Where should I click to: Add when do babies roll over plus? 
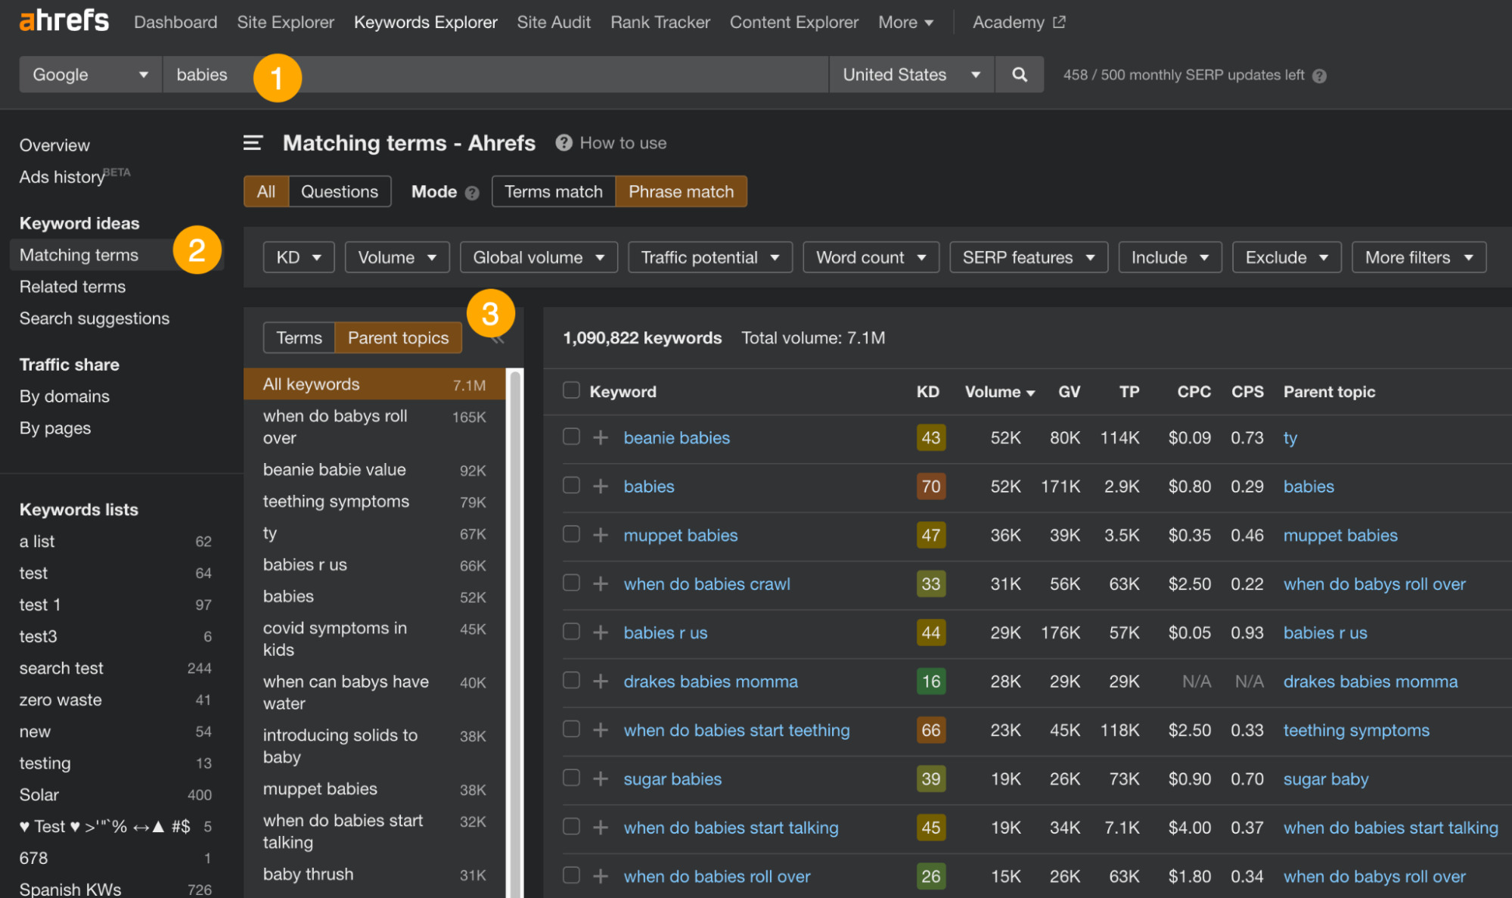pos(601,876)
